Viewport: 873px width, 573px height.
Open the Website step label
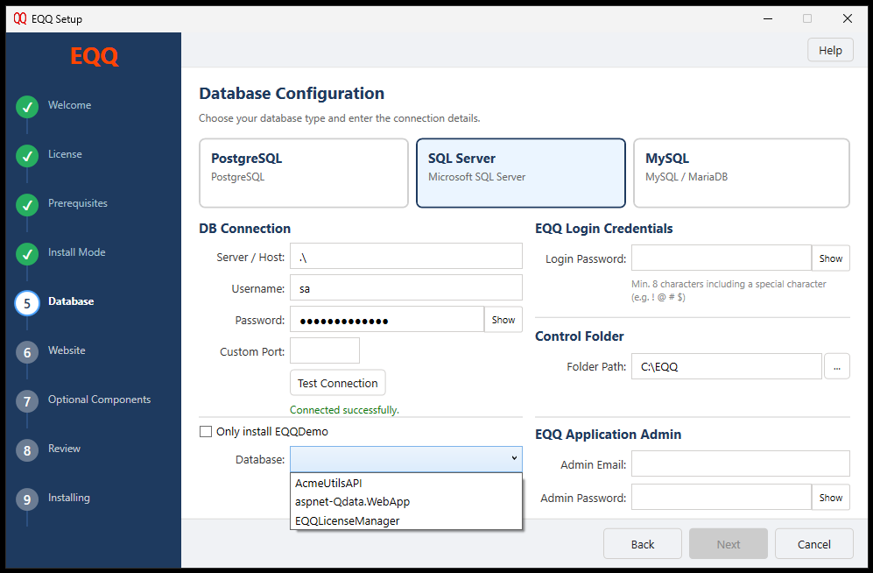click(x=67, y=350)
